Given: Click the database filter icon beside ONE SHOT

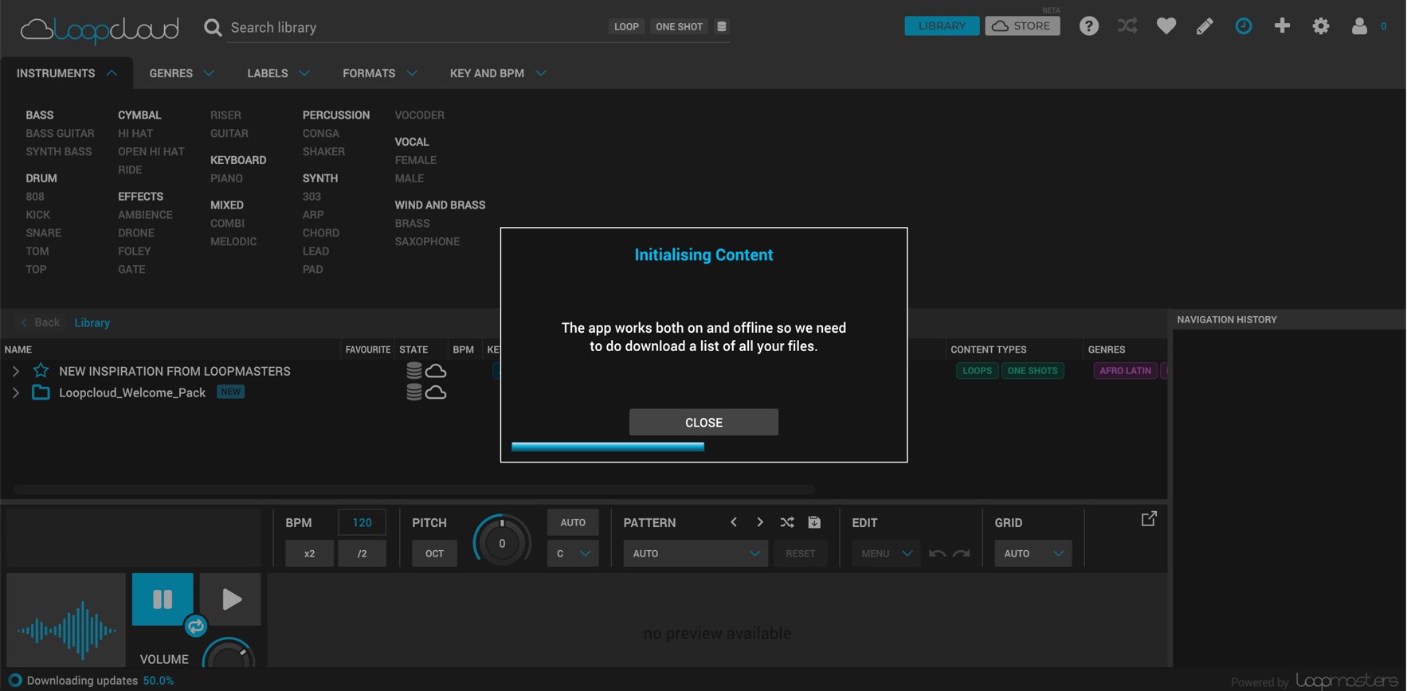Looking at the screenshot, I should click(721, 26).
